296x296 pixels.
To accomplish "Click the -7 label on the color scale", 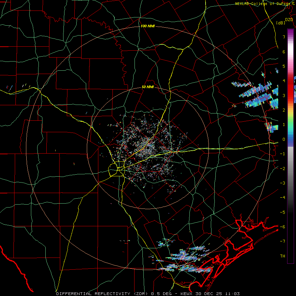I will click(x=283, y=241).
